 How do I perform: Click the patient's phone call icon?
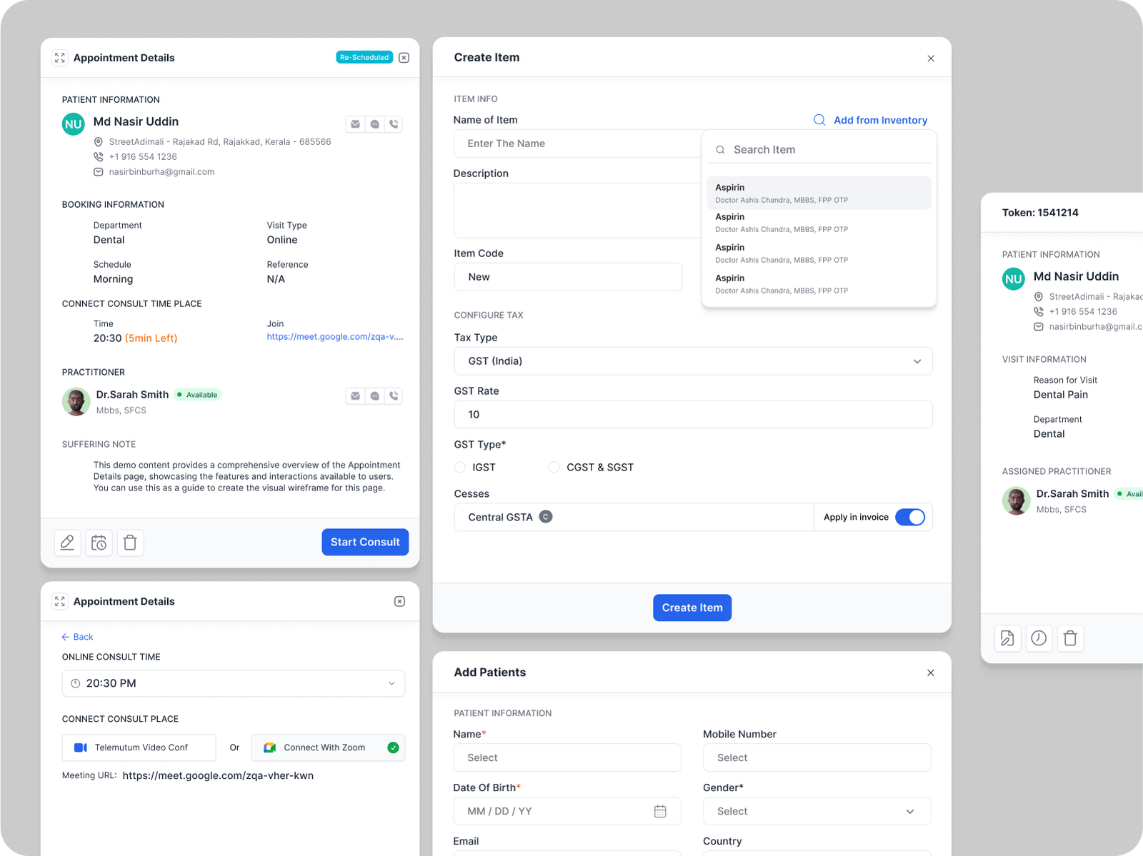pyautogui.click(x=394, y=124)
